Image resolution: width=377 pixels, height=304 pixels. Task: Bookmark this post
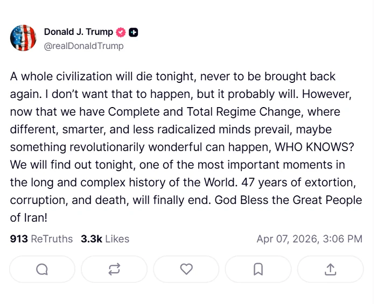click(x=258, y=269)
